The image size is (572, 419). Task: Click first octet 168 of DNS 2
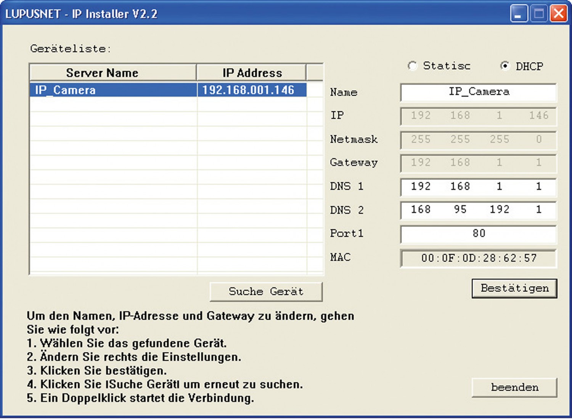click(421, 209)
